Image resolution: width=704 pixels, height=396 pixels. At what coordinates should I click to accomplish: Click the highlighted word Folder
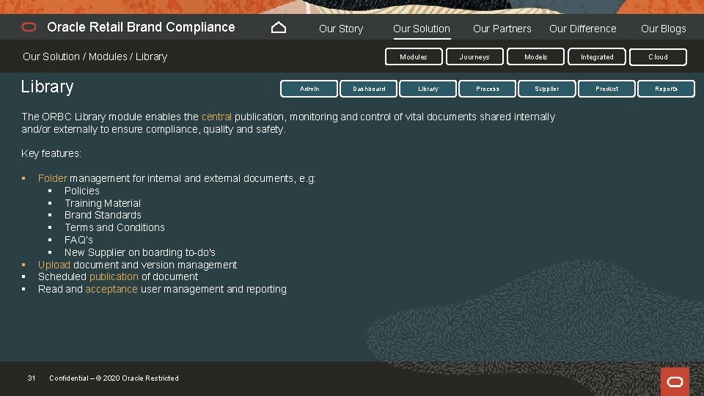(53, 178)
